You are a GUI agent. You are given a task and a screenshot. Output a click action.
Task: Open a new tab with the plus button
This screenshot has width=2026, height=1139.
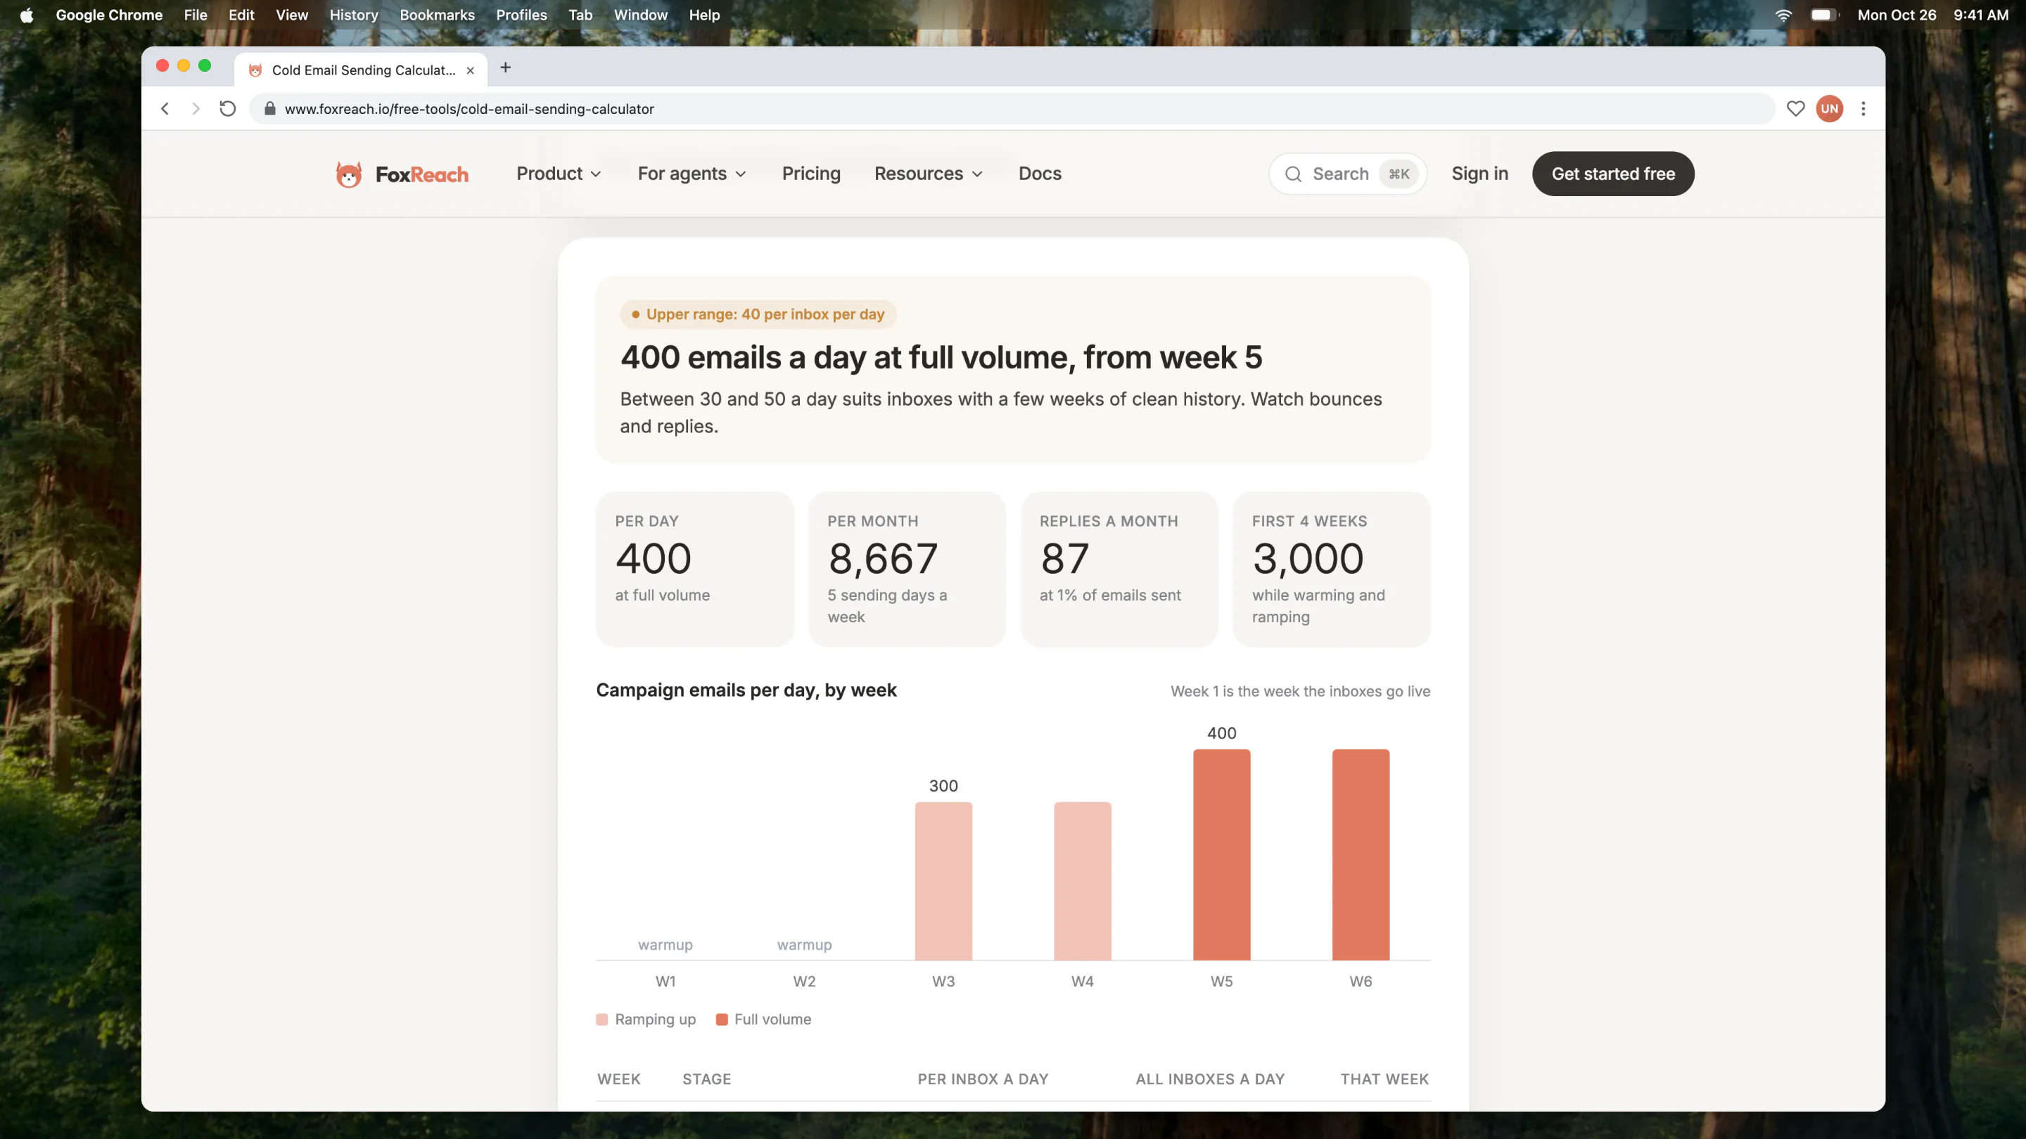click(x=506, y=67)
